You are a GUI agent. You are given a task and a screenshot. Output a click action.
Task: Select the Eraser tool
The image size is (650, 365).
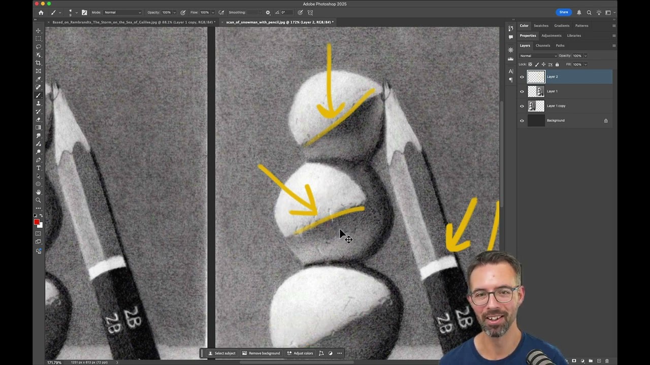click(38, 120)
